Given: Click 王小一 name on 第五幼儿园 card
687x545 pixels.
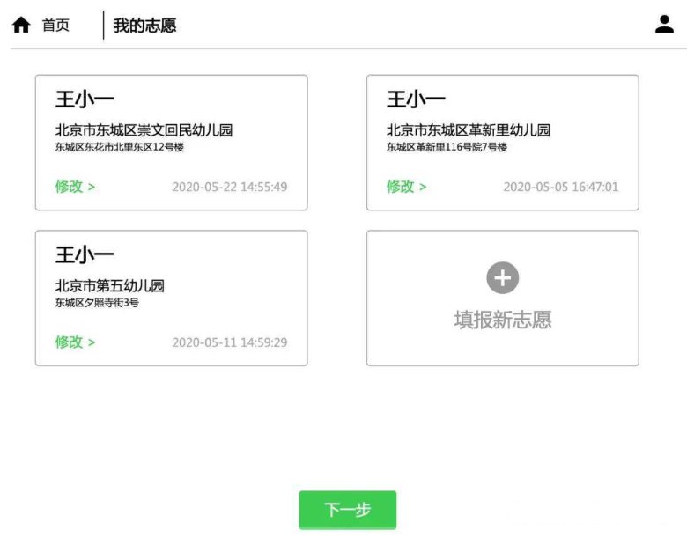Looking at the screenshot, I should click(85, 254).
